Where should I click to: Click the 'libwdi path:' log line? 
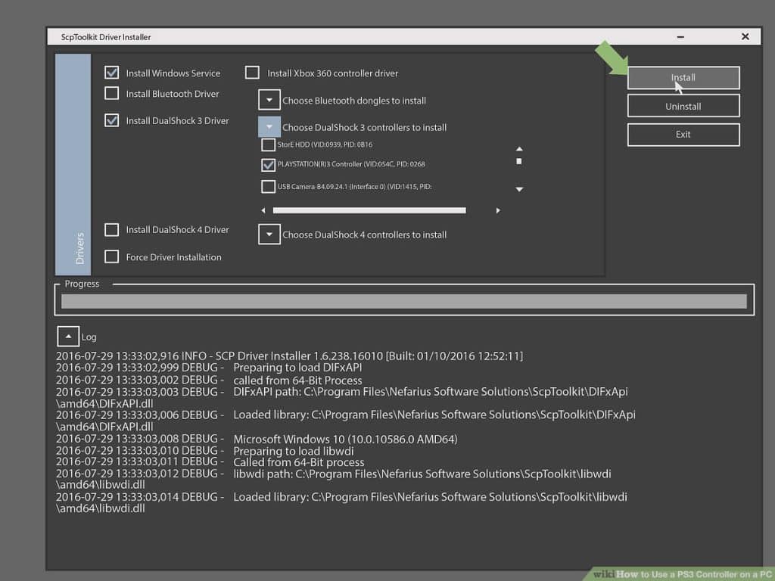(x=334, y=479)
